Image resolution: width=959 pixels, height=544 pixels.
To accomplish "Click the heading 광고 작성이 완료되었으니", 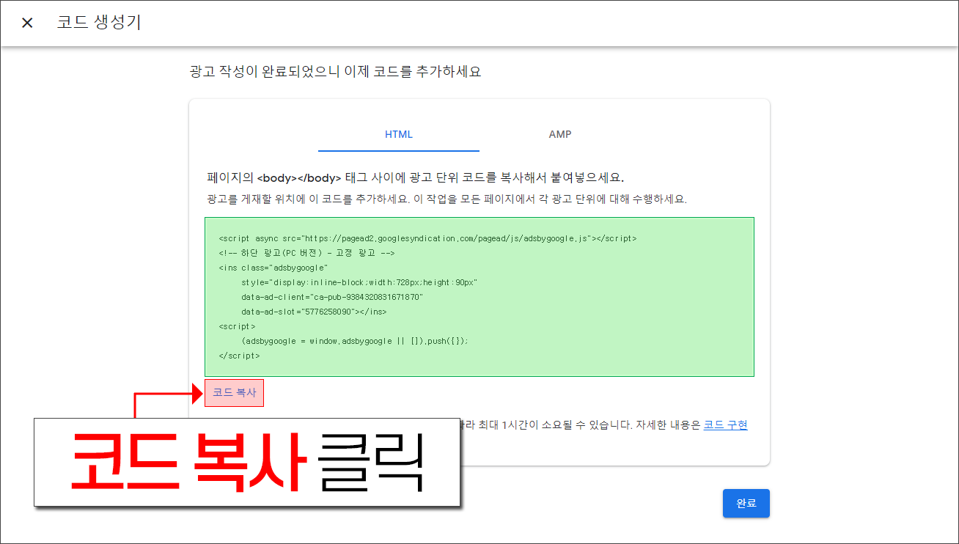I will coord(335,72).
